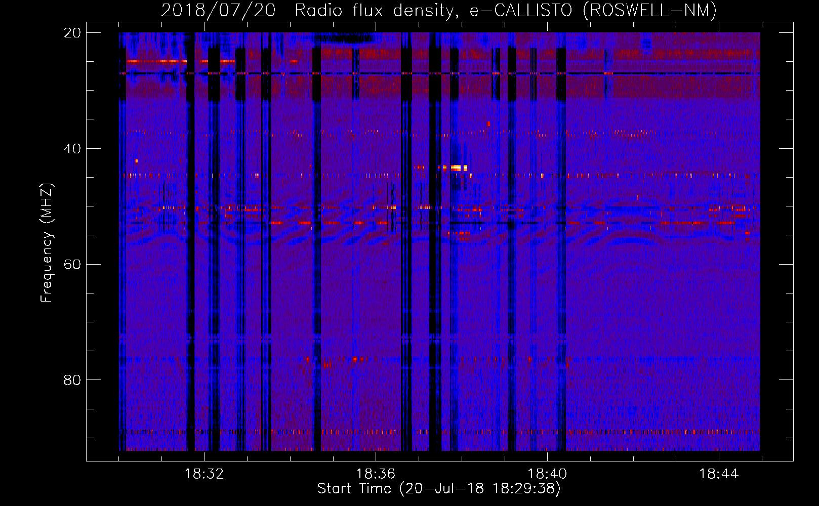Image resolution: width=819 pixels, height=506 pixels.
Task: Click the 18:36 time tick label
Action: (376, 474)
